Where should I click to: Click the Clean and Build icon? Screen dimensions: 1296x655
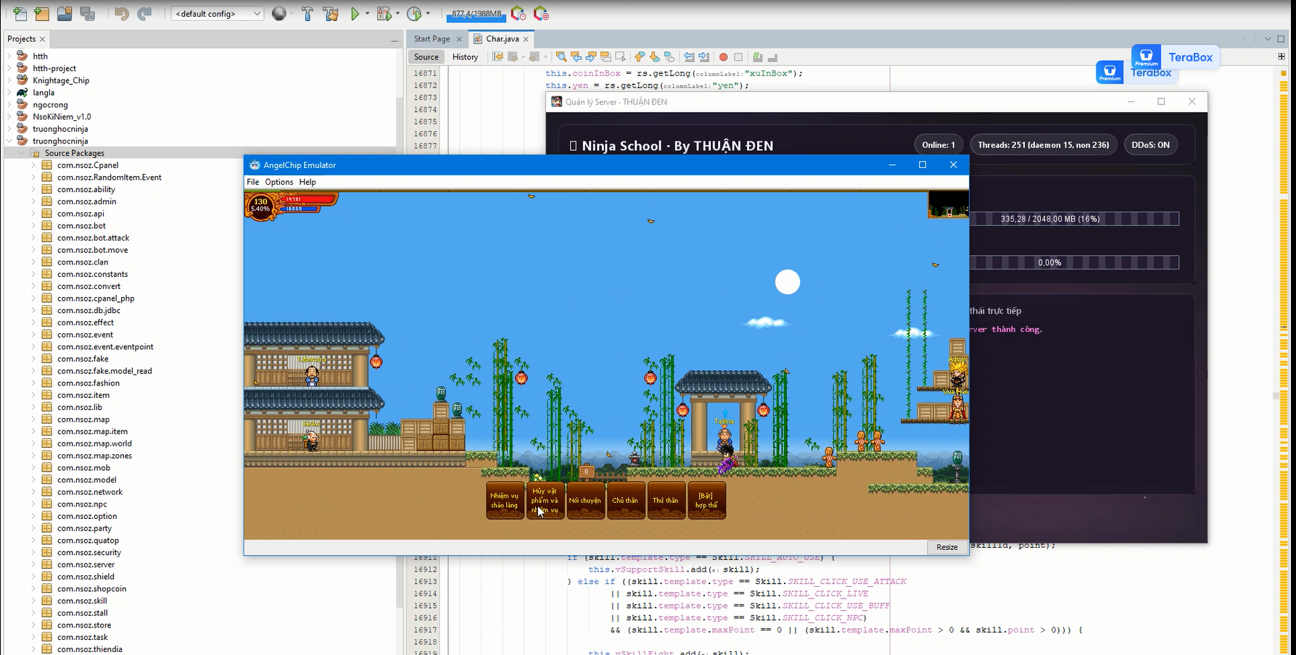click(x=331, y=14)
